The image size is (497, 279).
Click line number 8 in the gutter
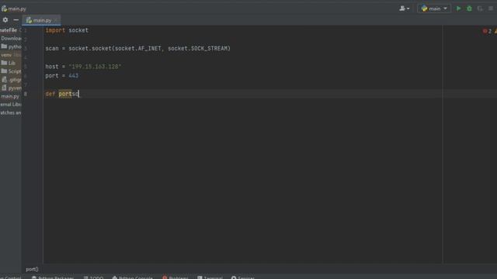click(x=26, y=94)
